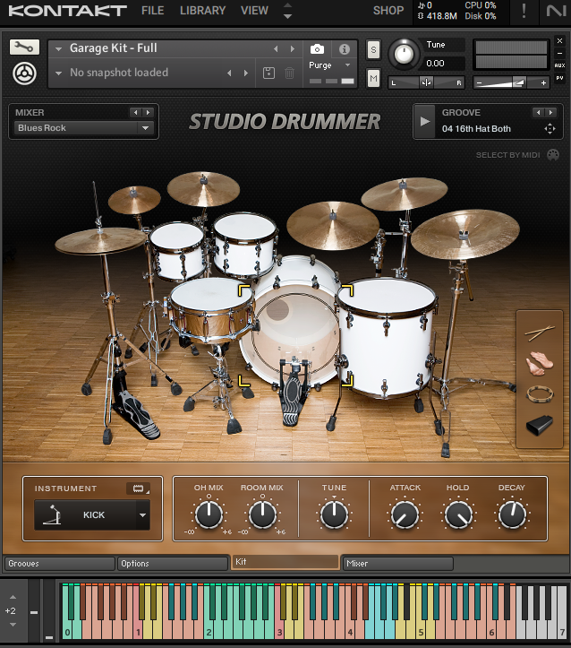The width and height of the screenshot is (571, 648).
Task: Toggle PV button
Action: [559, 78]
